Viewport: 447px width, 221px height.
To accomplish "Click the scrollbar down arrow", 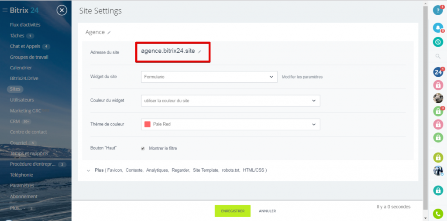I will click(425, 218).
